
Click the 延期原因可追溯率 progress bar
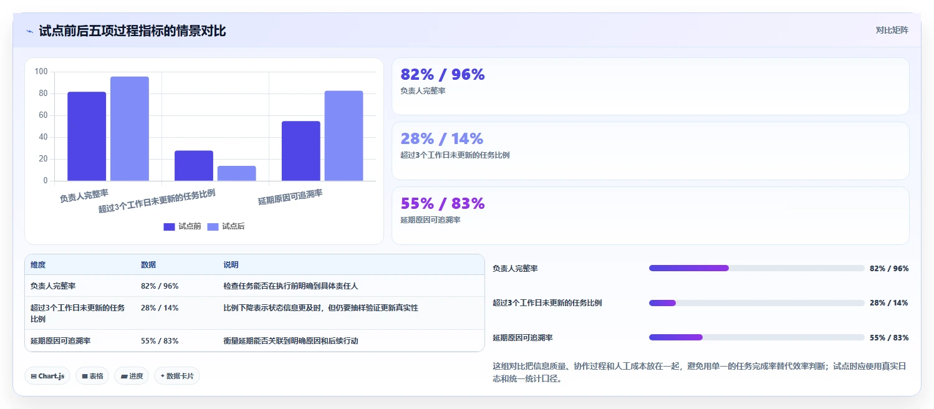coord(756,337)
